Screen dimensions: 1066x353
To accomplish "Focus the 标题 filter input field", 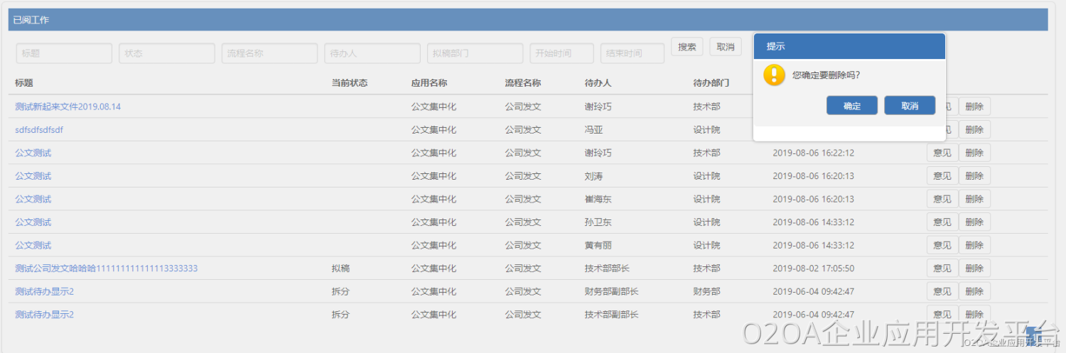I will [x=64, y=53].
